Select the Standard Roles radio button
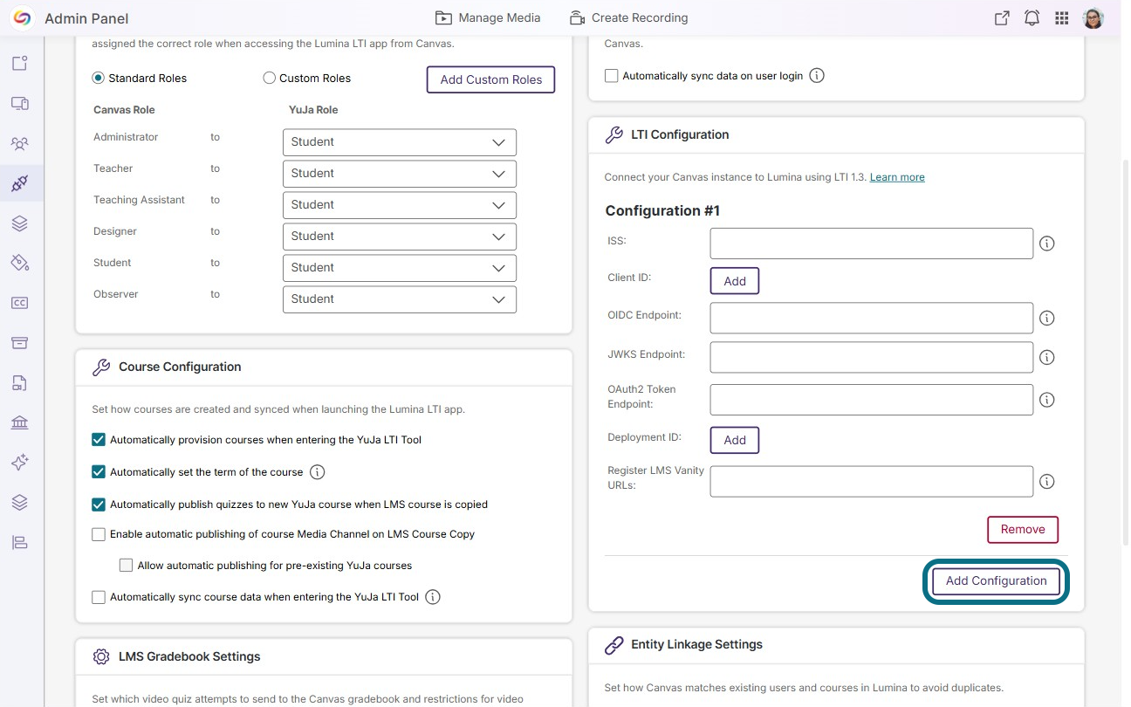 click(99, 78)
